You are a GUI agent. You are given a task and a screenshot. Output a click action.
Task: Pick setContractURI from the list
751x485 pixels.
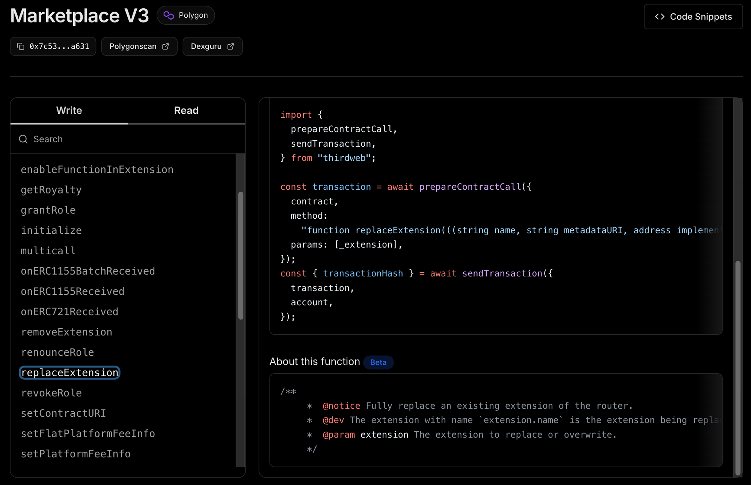[x=63, y=413]
